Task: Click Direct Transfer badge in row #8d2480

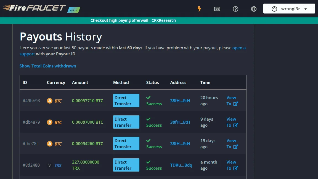Action: [126, 165]
